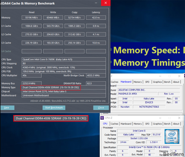The height and width of the screenshot is (157, 185).
Task: Click Package field Socket 1151 LGA
Action: point(139,138)
